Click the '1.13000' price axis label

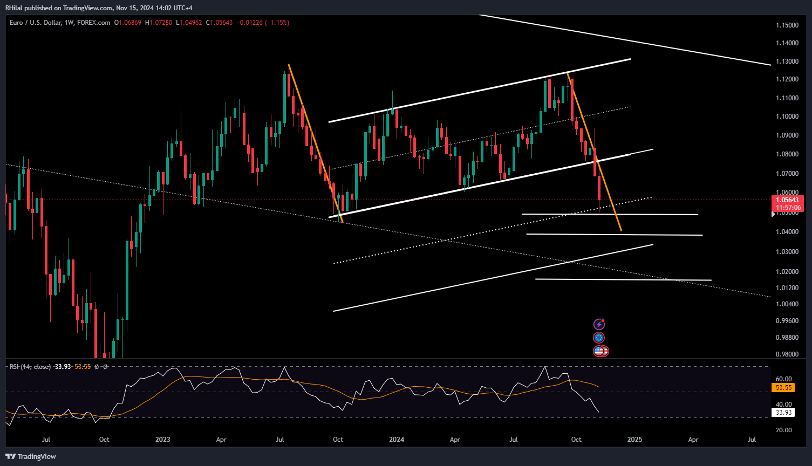pyautogui.click(x=787, y=61)
